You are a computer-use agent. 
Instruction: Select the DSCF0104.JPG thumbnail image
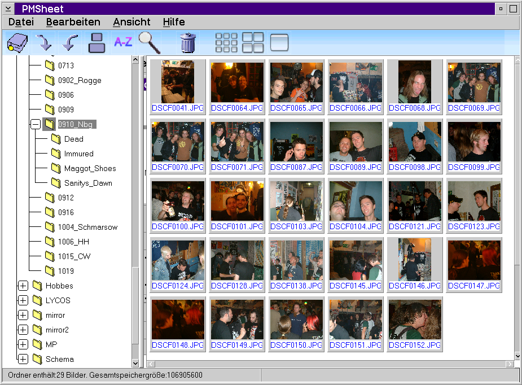pyautogui.click(x=356, y=201)
